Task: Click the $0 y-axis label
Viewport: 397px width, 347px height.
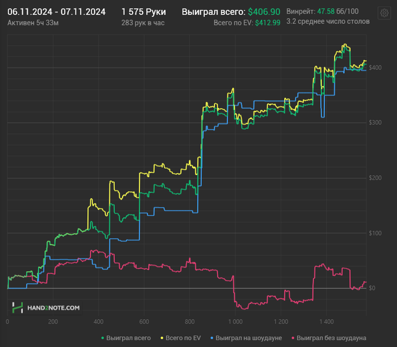Action: (x=372, y=288)
